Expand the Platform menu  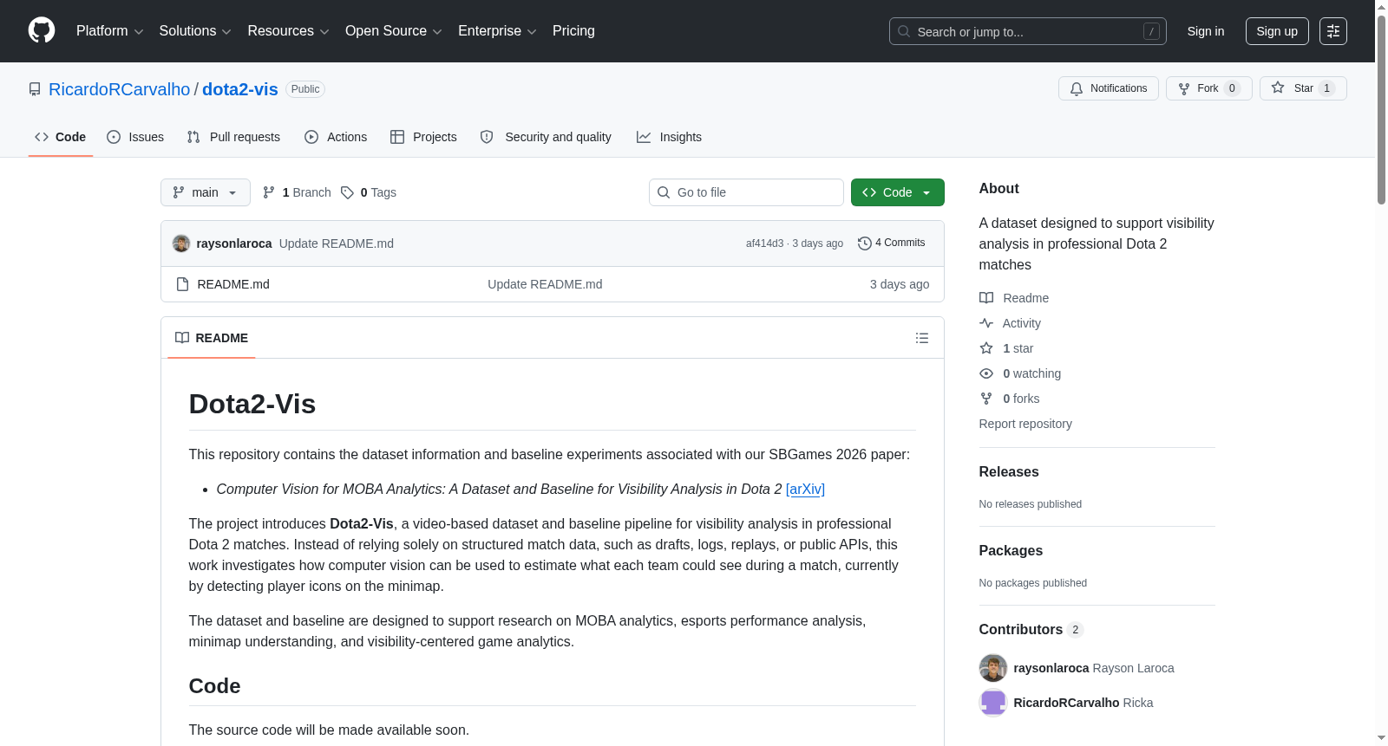(109, 31)
